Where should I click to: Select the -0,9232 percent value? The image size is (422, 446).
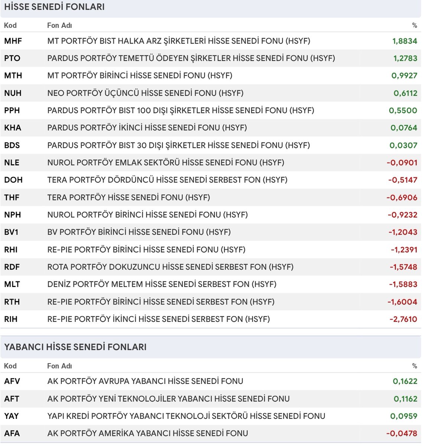click(x=402, y=215)
